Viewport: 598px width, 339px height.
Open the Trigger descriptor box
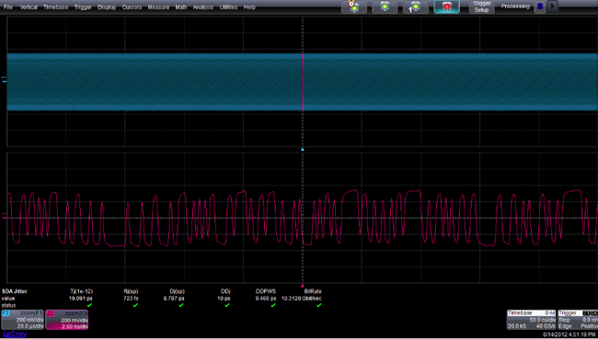(578, 320)
